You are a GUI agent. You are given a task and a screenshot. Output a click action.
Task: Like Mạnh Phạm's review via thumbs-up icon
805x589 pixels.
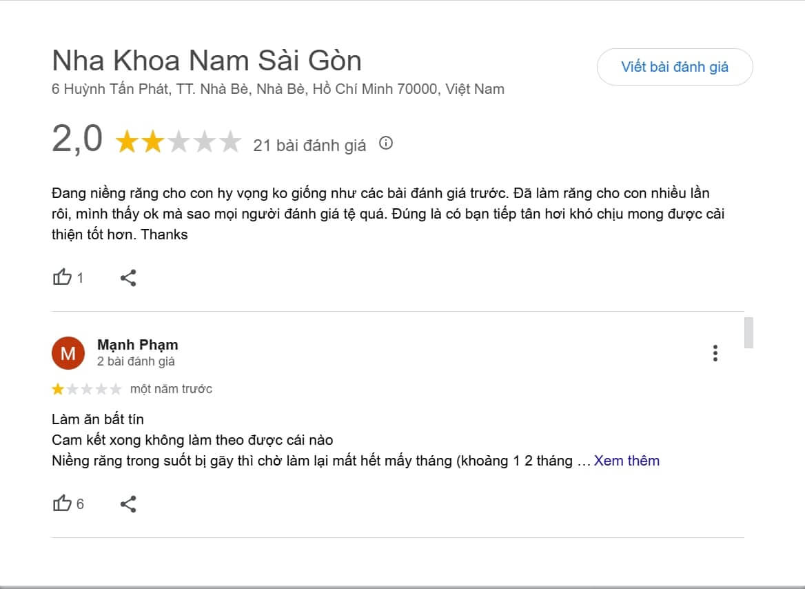63,503
